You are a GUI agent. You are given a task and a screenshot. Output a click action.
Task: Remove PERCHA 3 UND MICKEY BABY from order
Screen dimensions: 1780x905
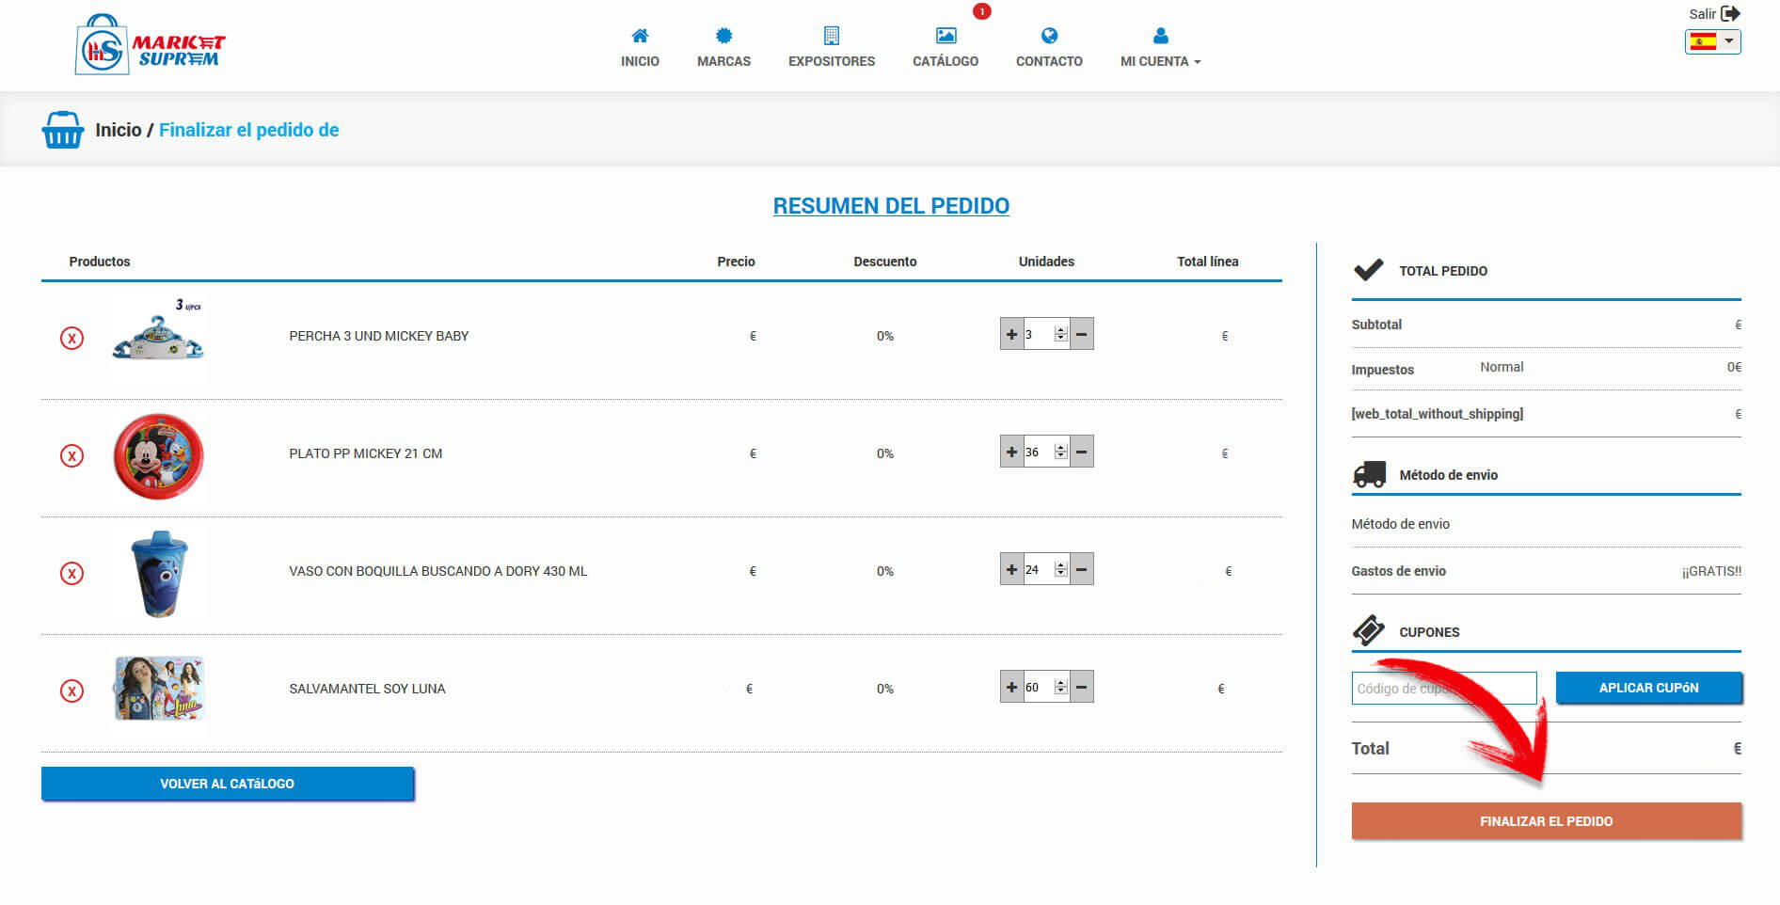pyautogui.click(x=72, y=338)
